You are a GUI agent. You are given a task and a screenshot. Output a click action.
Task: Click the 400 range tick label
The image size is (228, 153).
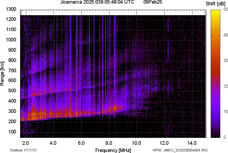point(12,101)
